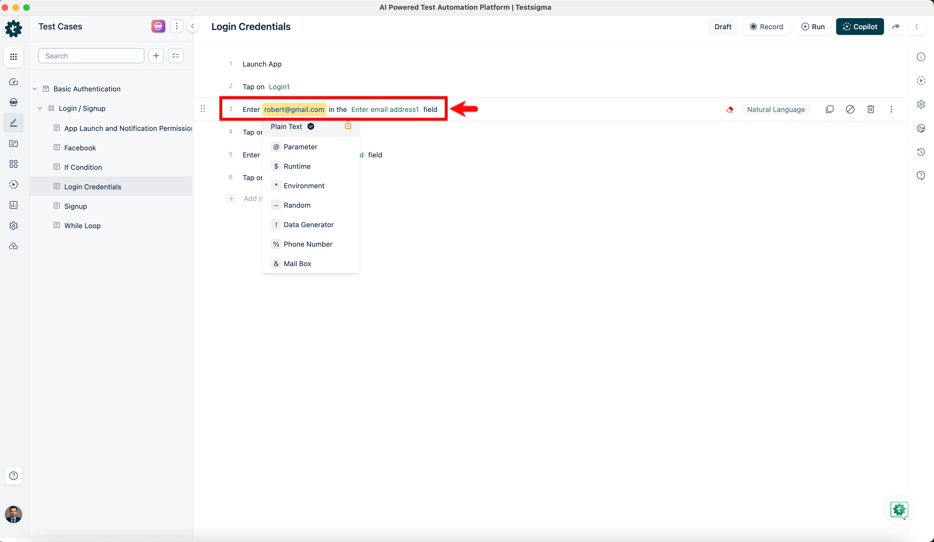Open the test development pencil icon
The height and width of the screenshot is (542, 934).
point(13,123)
